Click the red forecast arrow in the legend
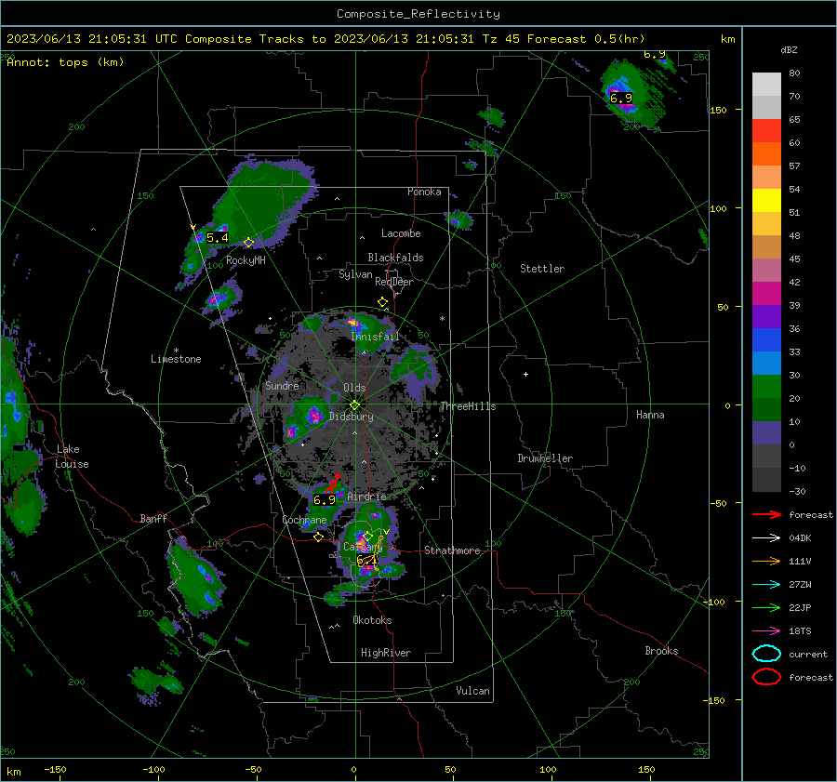Viewport: 837px width, 782px height. [x=766, y=514]
